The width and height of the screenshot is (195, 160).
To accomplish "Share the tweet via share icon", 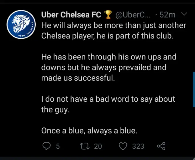I will point(161,146).
